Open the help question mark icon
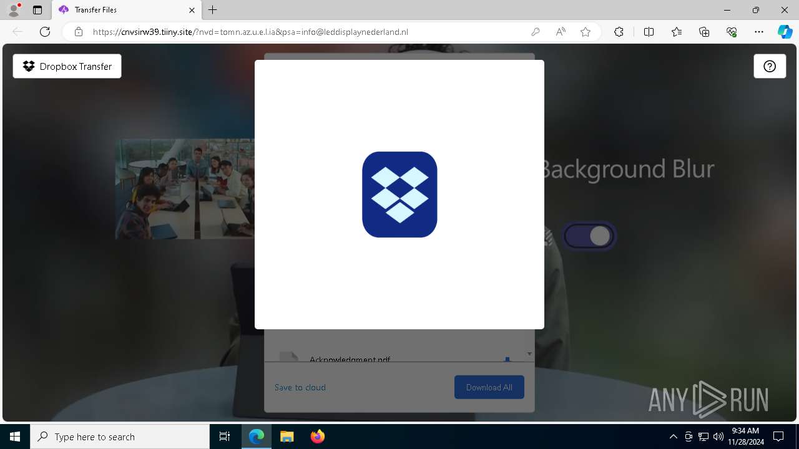The height and width of the screenshot is (449, 799). coord(770,66)
